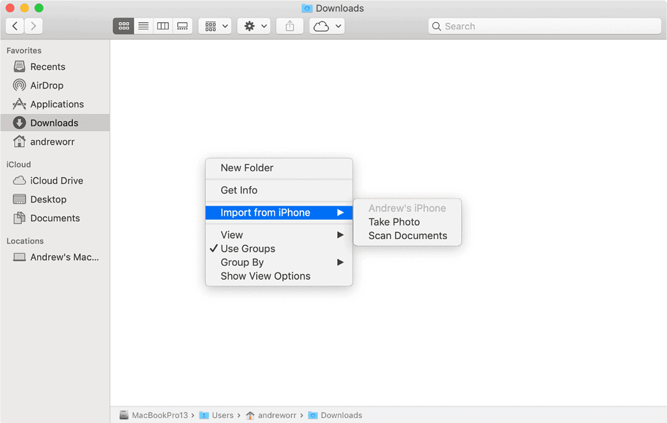
Task: Switch to List view in the toolbar
Action: tap(143, 26)
